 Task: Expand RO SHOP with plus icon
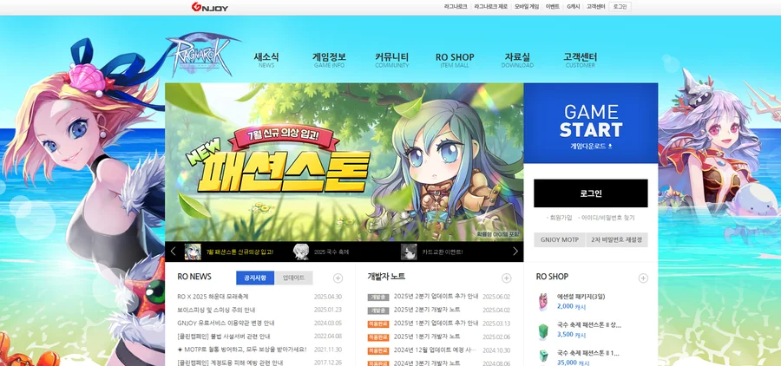(643, 278)
